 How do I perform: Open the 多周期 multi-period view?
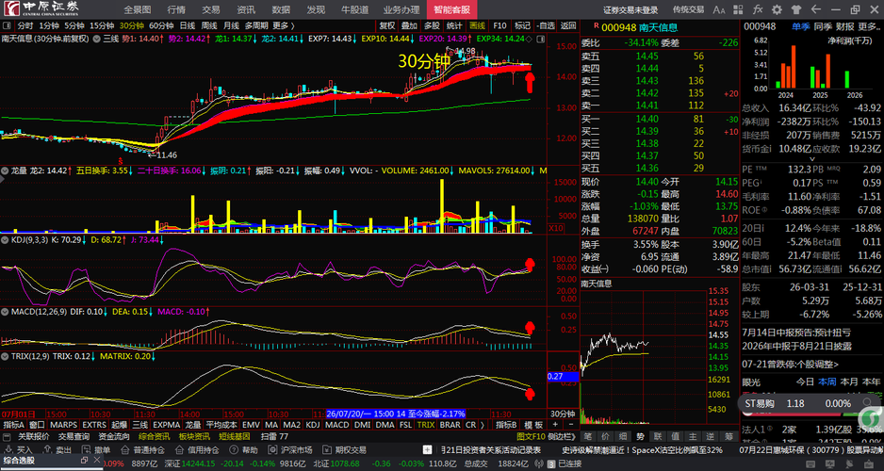pyautogui.click(x=256, y=25)
